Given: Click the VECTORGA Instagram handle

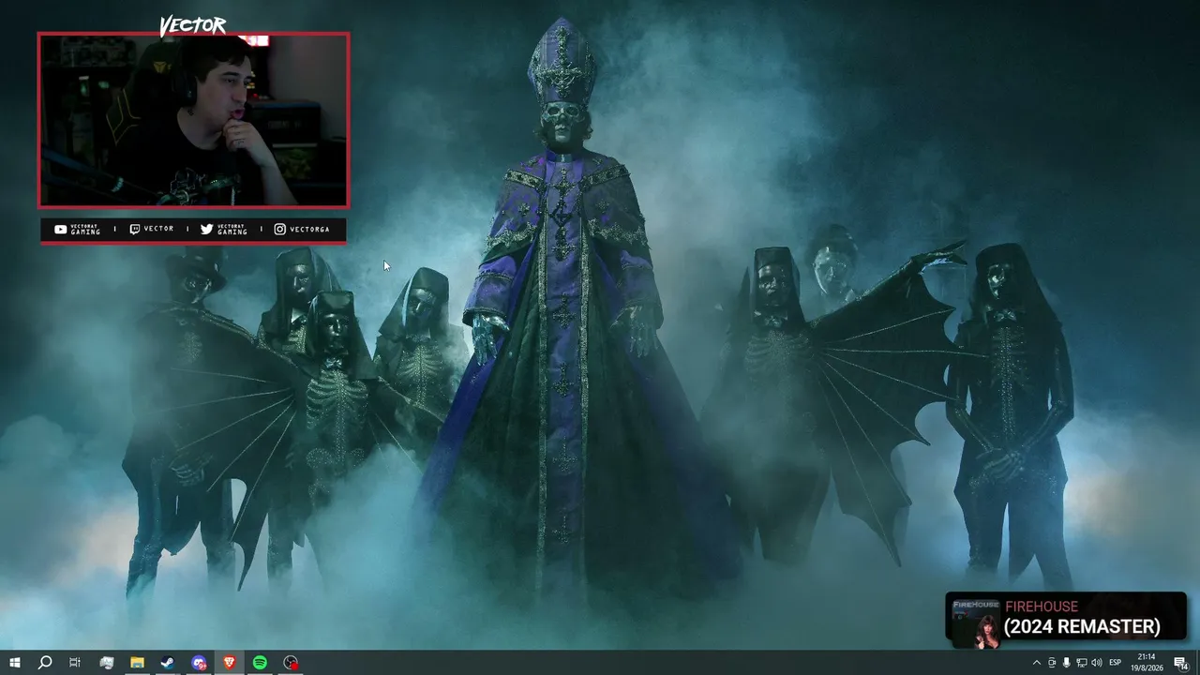Looking at the screenshot, I should pos(309,229).
